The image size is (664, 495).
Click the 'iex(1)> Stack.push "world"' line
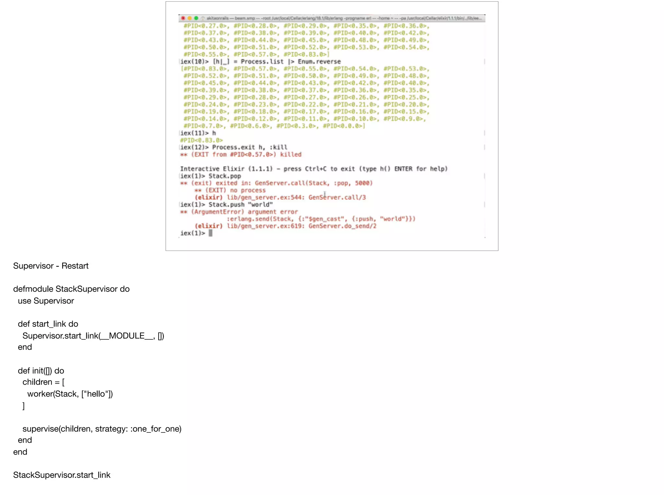tap(227, 205)
